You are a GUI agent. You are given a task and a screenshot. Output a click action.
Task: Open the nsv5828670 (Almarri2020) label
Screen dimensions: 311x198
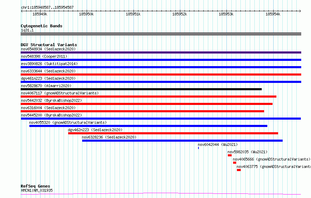46,86
